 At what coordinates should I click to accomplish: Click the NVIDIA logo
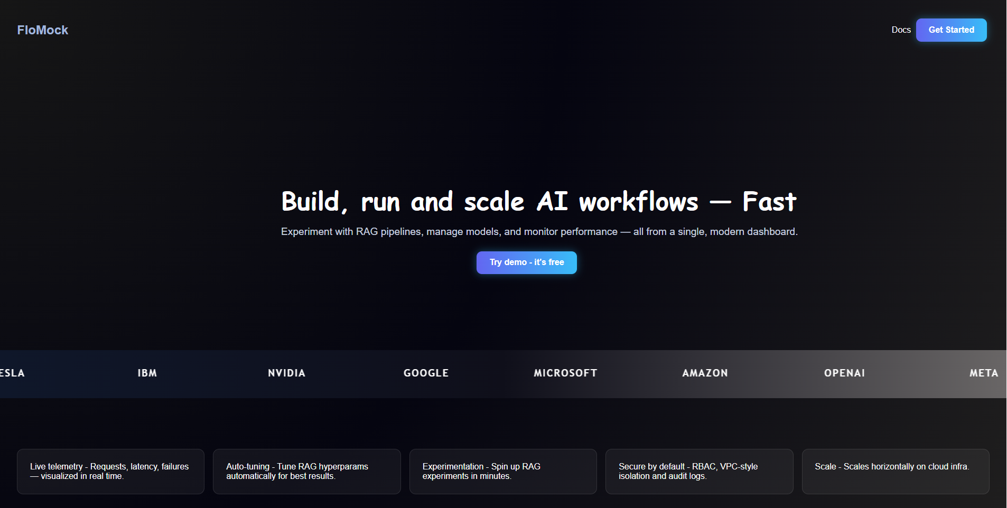286,373
